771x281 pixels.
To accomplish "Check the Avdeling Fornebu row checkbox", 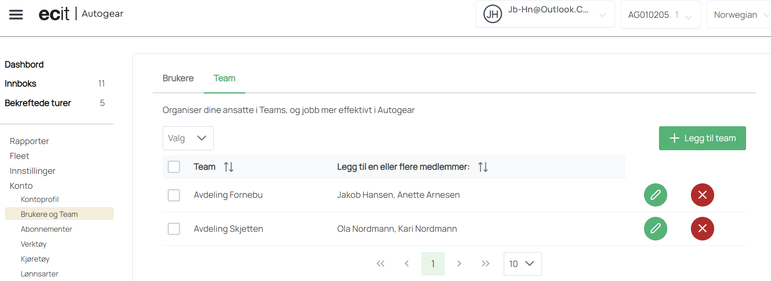I will tap(174, 195).
